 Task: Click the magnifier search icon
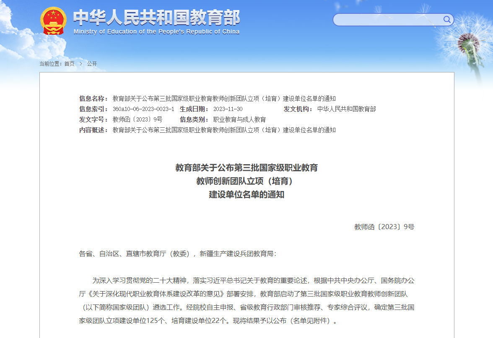coord(447,19)
